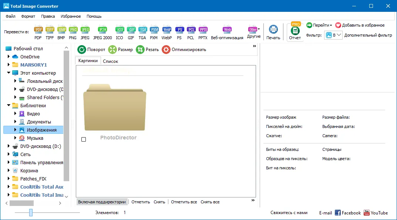Open the PRO Отчет report
The image size is (397, 220).
295,32
